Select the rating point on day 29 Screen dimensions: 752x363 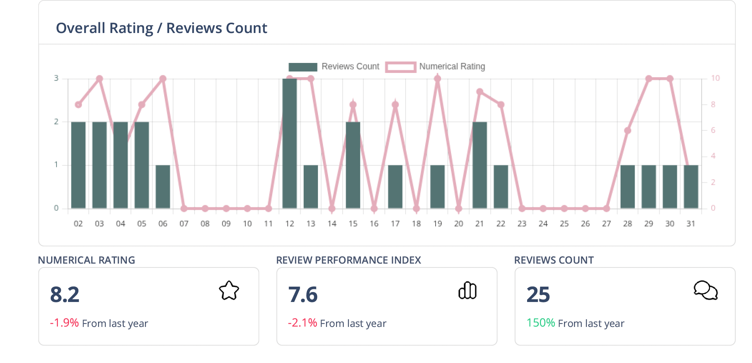point(649,79)
